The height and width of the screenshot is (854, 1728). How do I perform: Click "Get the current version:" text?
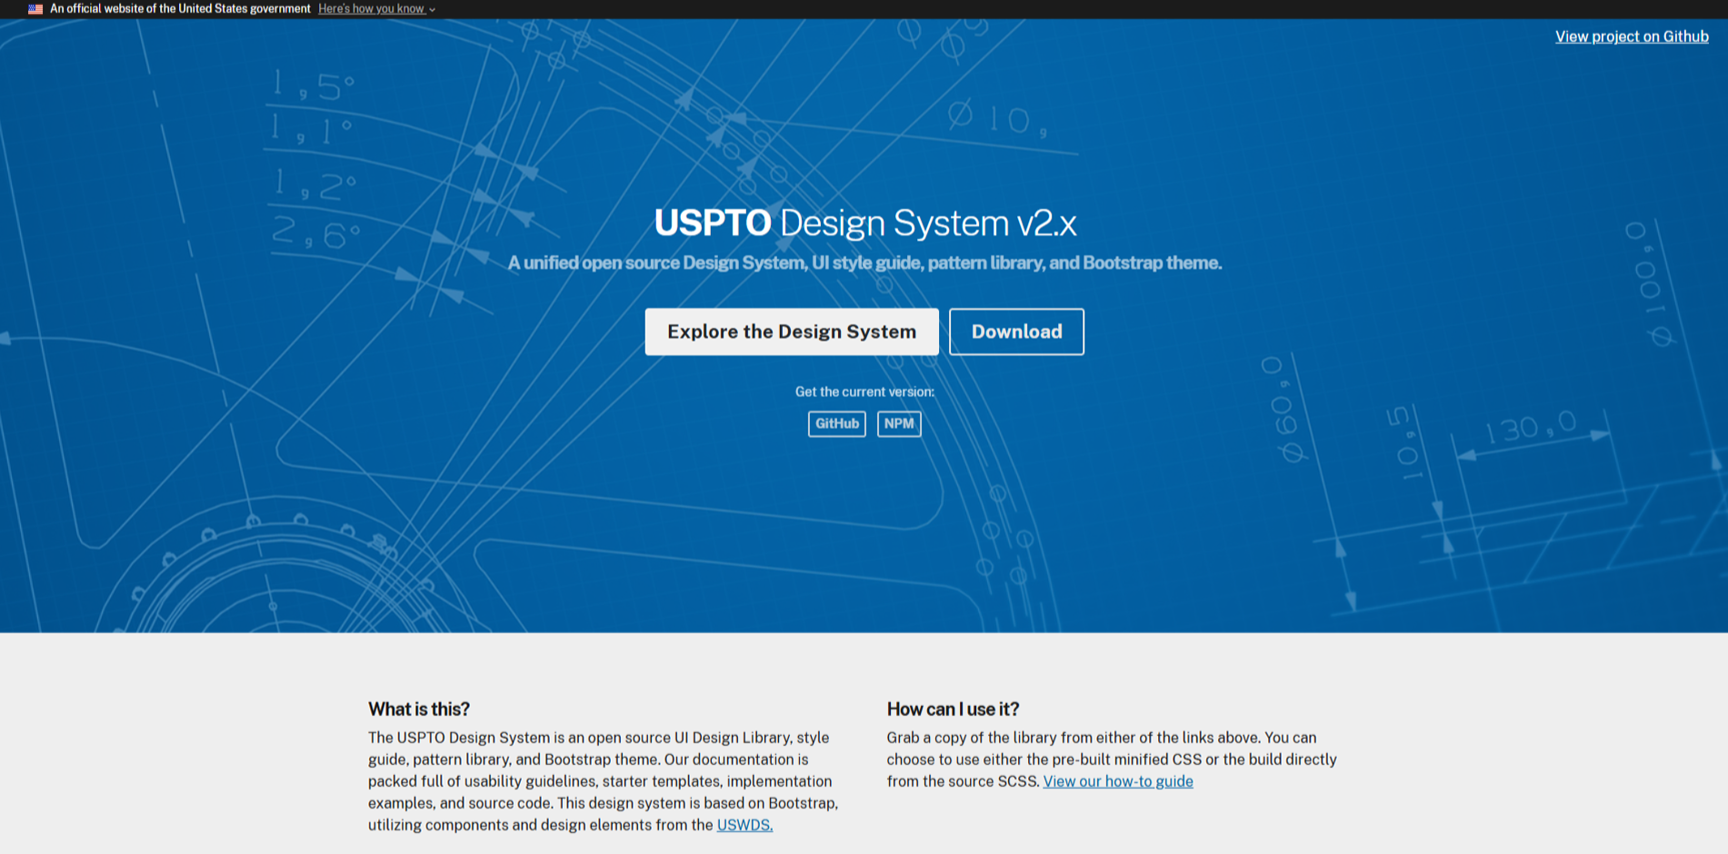pos(864,392)
